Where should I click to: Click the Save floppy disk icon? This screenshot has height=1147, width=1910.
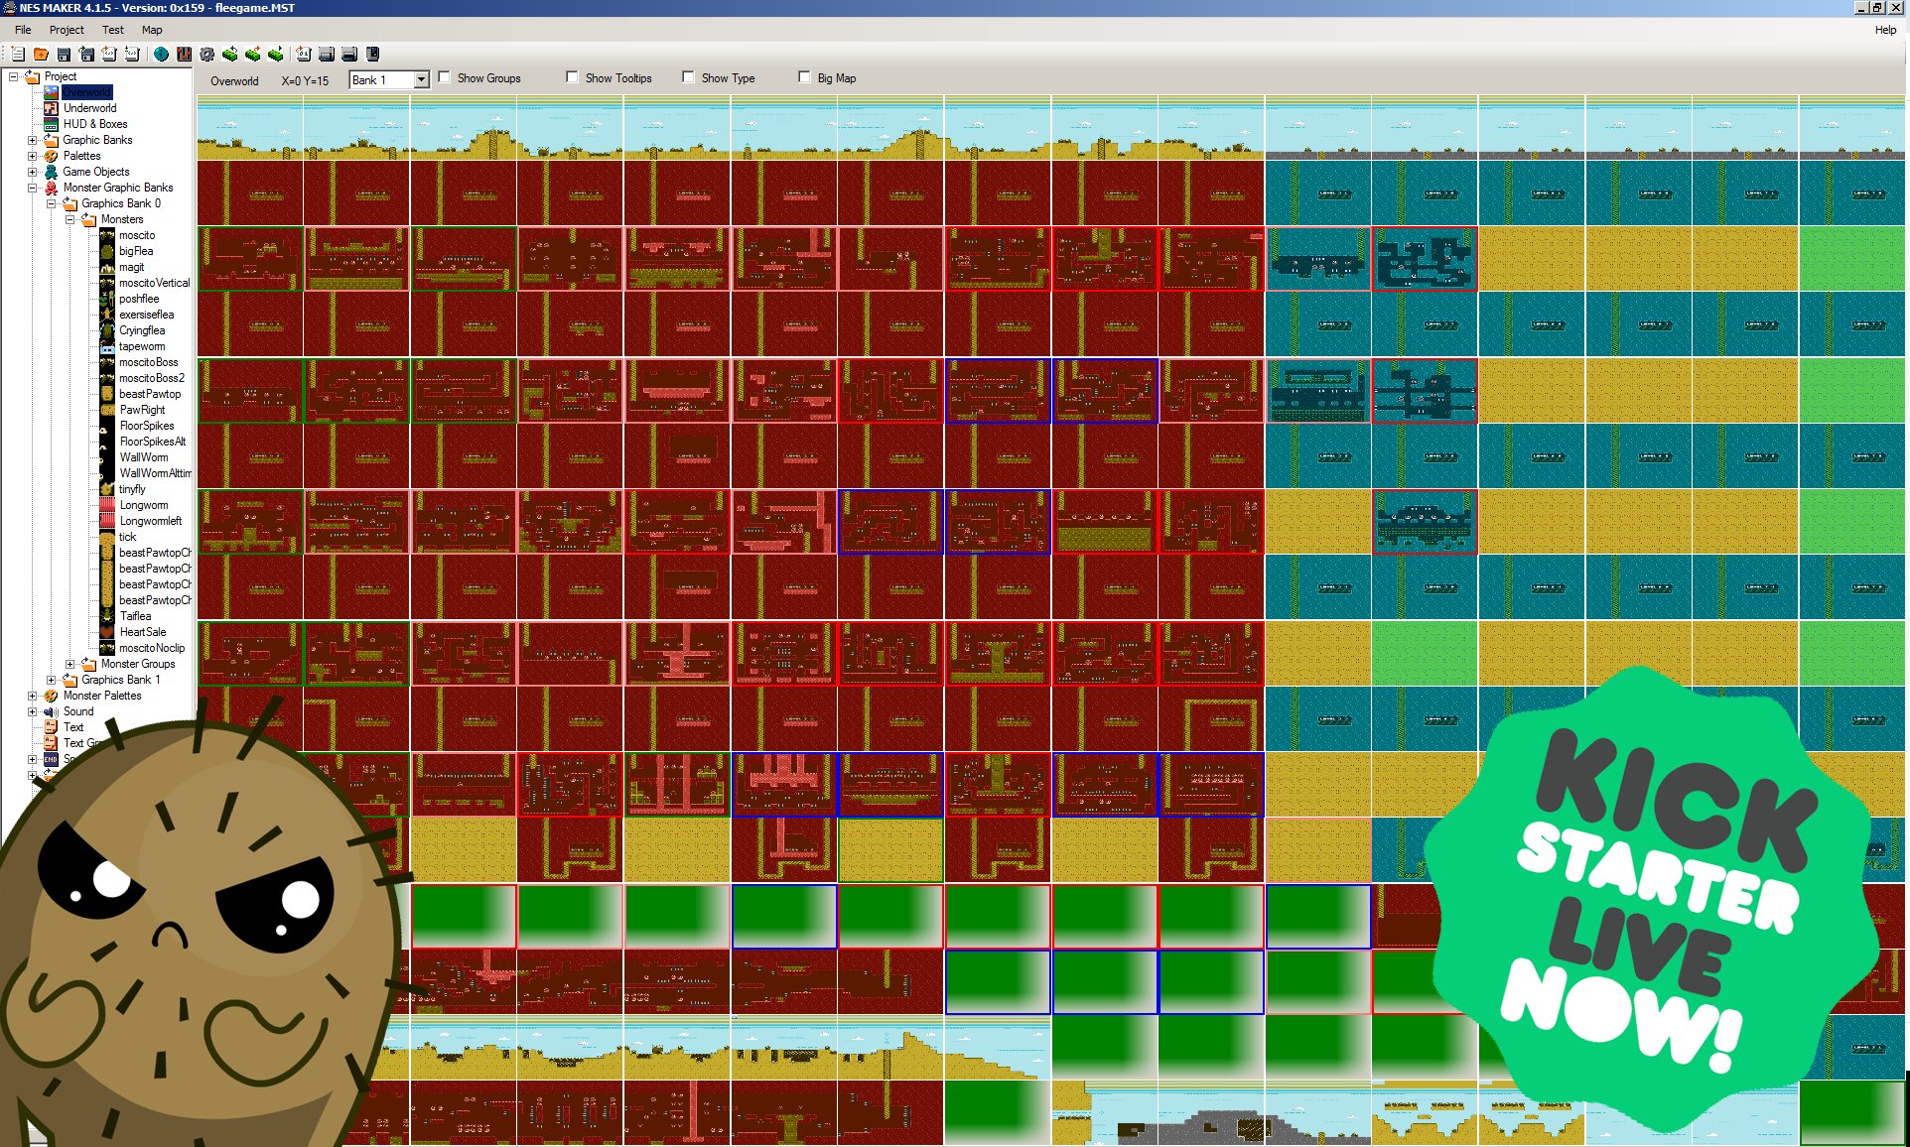click(x=64, y=55)
